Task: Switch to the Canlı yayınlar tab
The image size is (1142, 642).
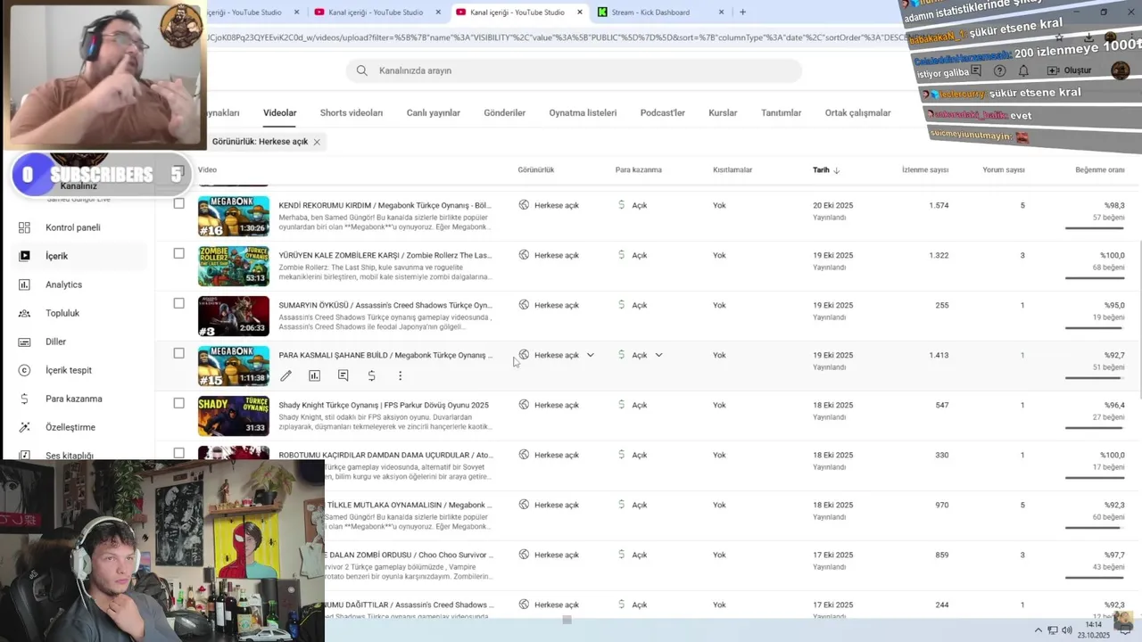Action: click(x=434, y=113)
